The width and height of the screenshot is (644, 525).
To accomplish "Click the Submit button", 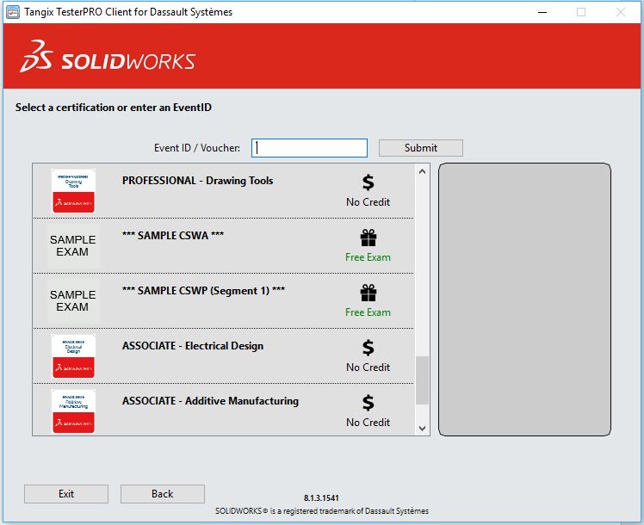I will pyautogui.click(x=420, y=148).
